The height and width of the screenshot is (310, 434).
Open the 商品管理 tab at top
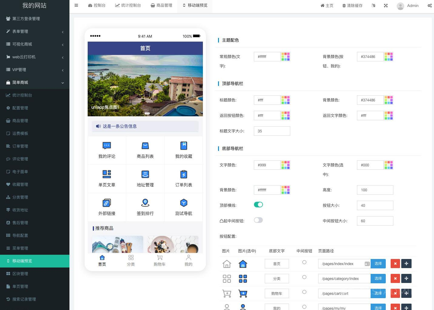(x=161, y=5)
